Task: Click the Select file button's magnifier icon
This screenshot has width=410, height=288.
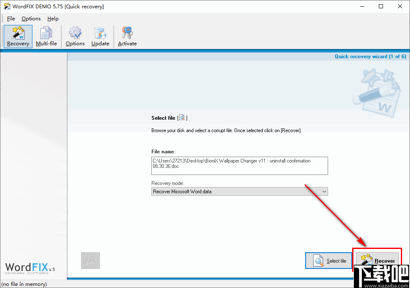Action: (x=318, y=261)
